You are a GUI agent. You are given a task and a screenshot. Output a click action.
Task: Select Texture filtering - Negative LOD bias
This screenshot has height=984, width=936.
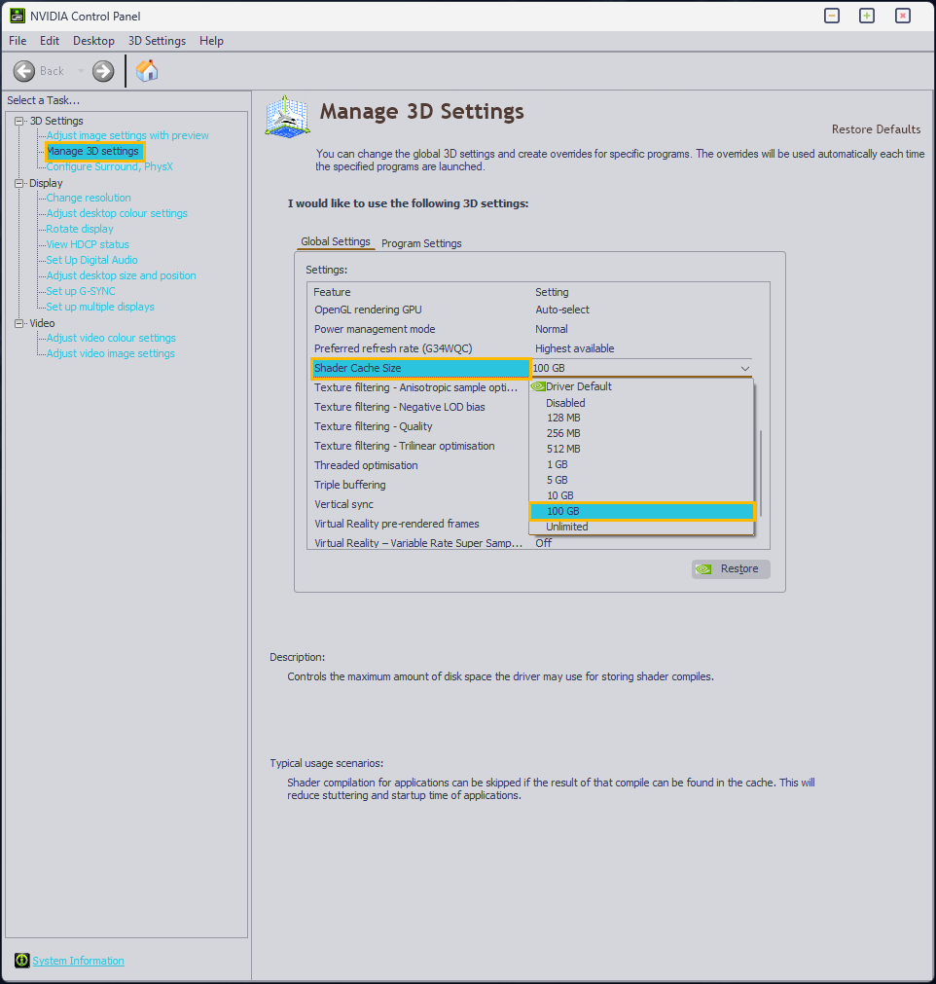419,407
